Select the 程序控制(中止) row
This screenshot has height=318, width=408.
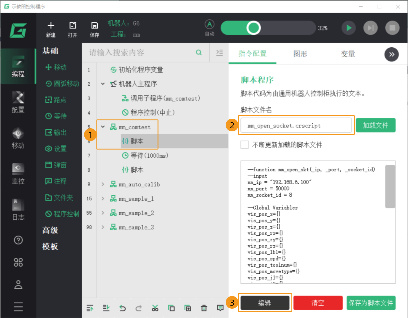(x=148, y=112)
